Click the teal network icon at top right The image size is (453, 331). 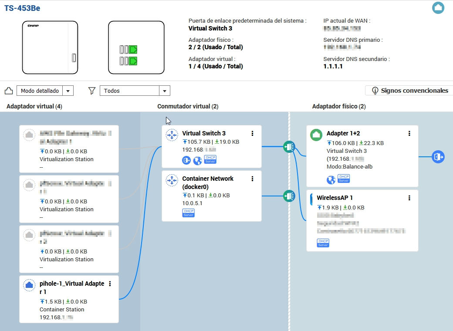[x=438, y=8]
